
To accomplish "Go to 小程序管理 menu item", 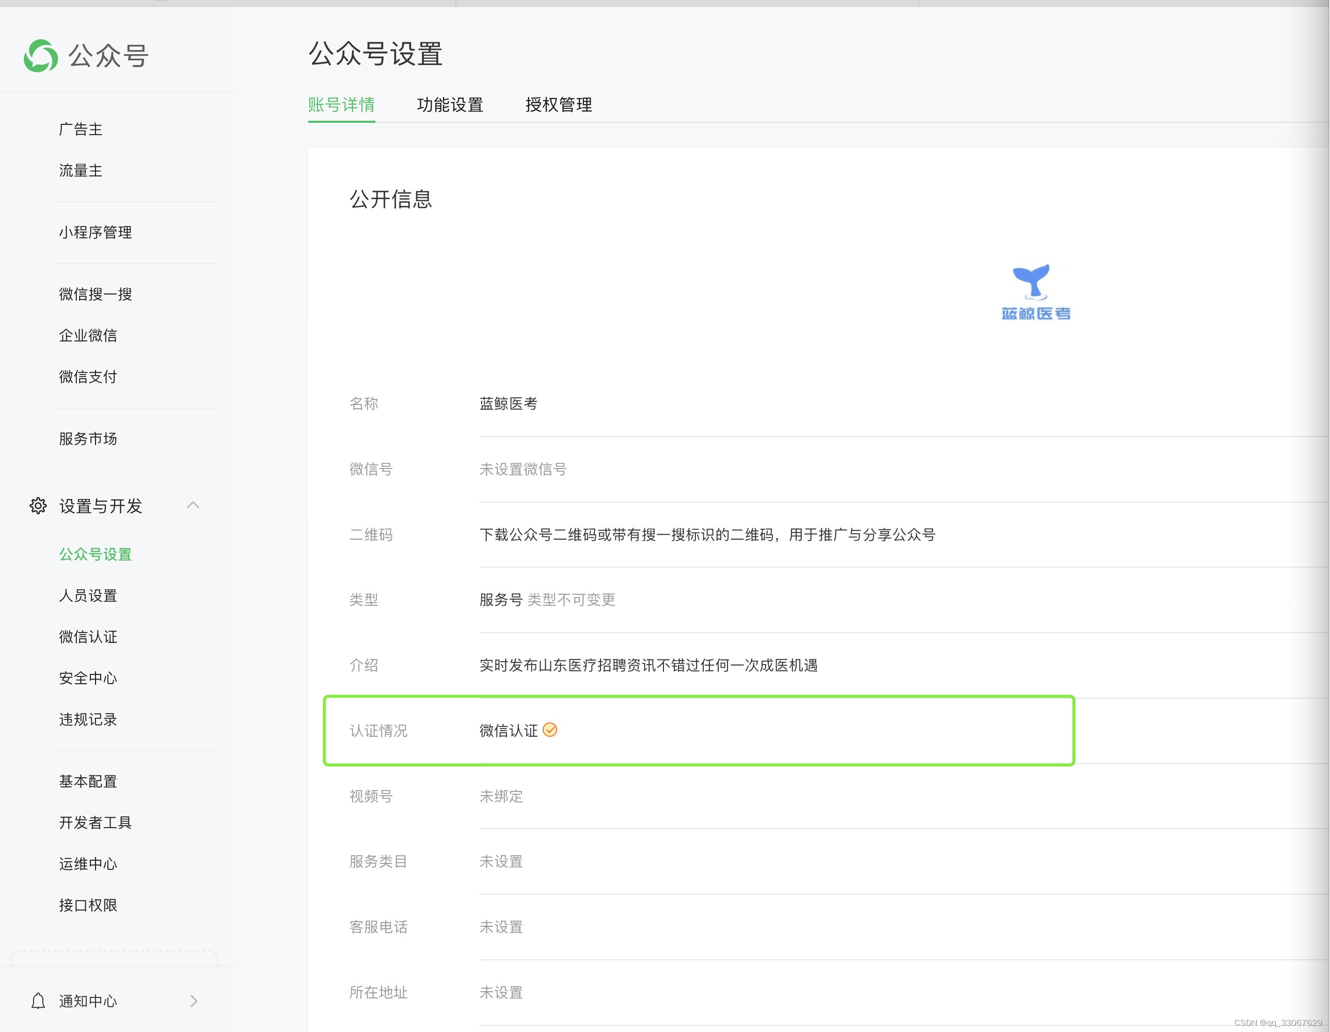I will (x=96, y=232).
